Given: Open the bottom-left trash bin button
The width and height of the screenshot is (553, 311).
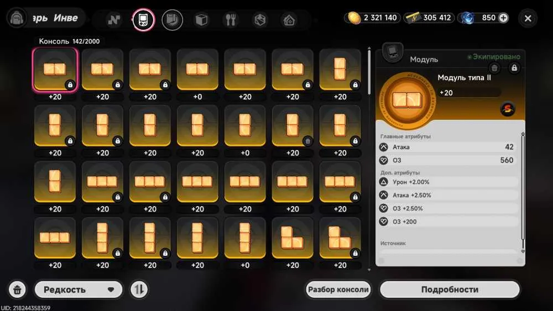Looking at the screenshot, I should tap(17, 289).
